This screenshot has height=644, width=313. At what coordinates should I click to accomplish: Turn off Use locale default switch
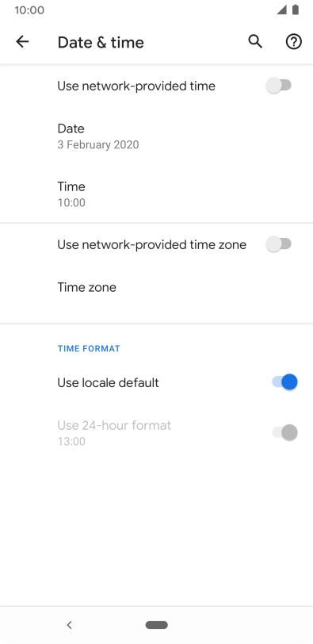pyautogui.click(x=284, y=382)
